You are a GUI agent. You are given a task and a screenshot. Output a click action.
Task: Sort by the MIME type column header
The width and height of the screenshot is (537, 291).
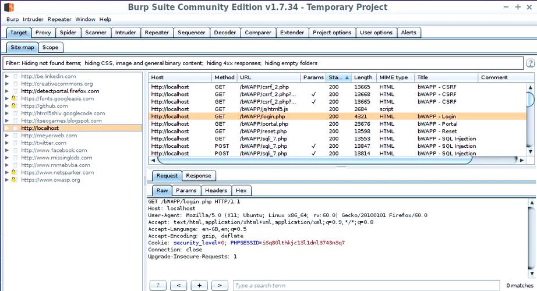coord(395,77)
